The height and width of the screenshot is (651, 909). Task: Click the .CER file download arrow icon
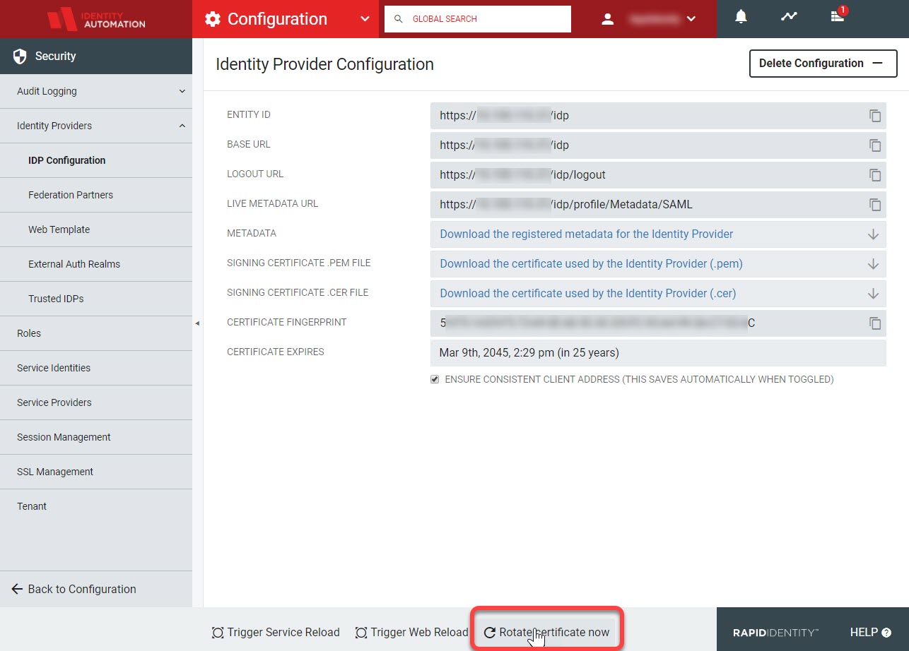(x=873, y=294)
